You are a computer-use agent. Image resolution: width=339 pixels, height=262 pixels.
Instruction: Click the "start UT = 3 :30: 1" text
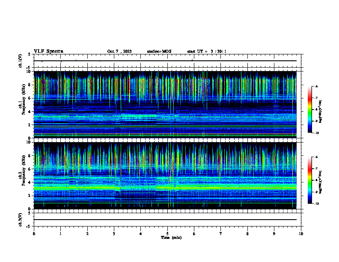click(x=207, y=51)
